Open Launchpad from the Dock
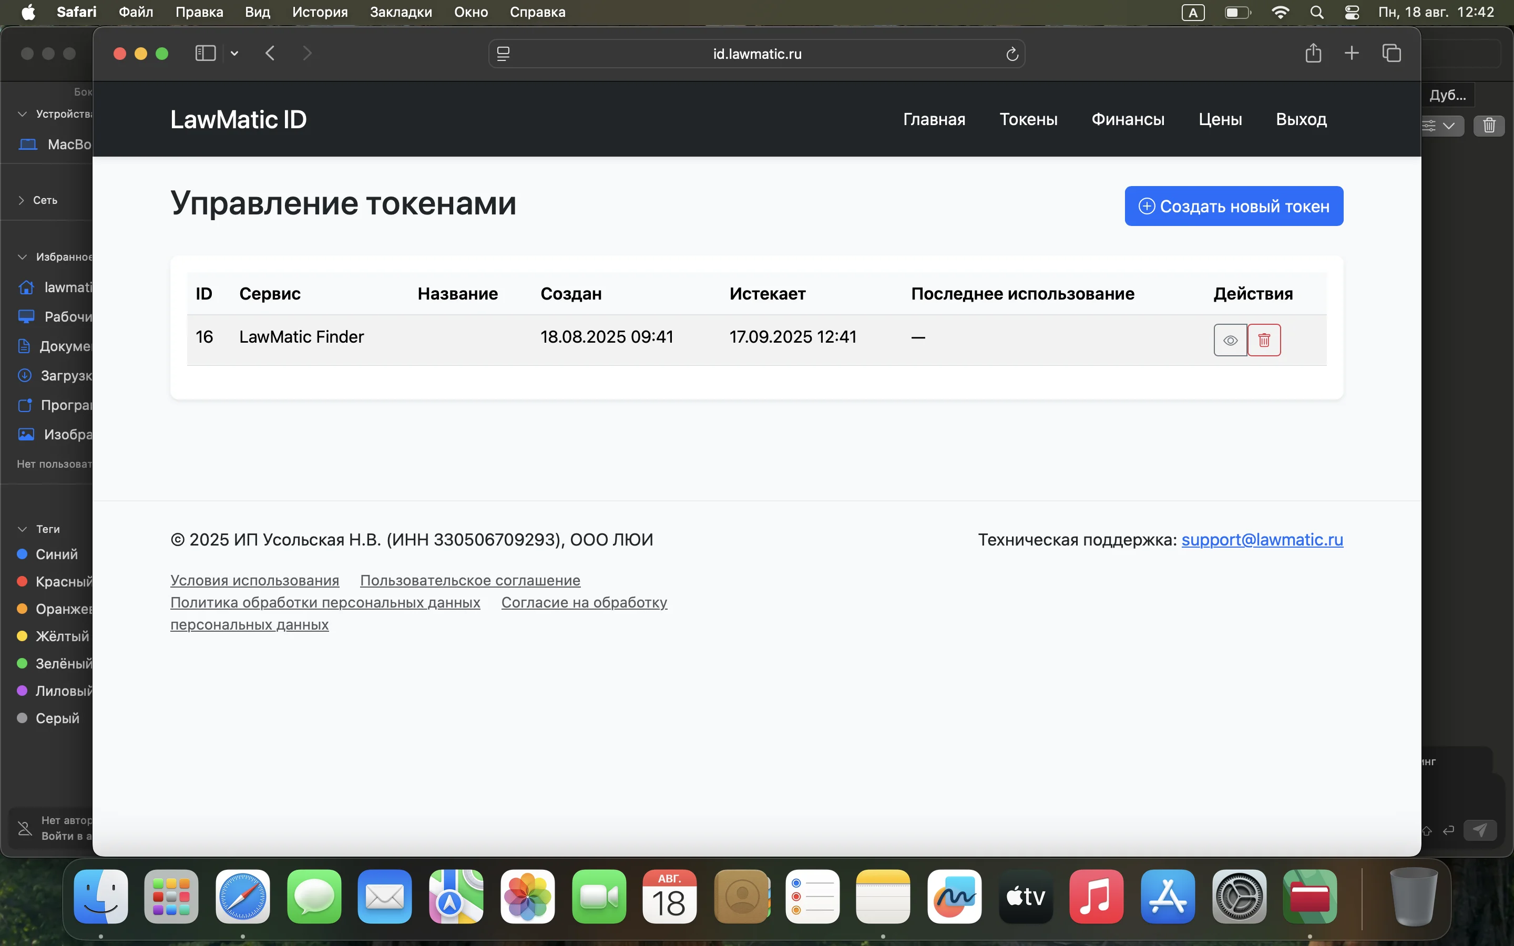The width and height of the screenshot is (1514, 946). click(171, 897)
